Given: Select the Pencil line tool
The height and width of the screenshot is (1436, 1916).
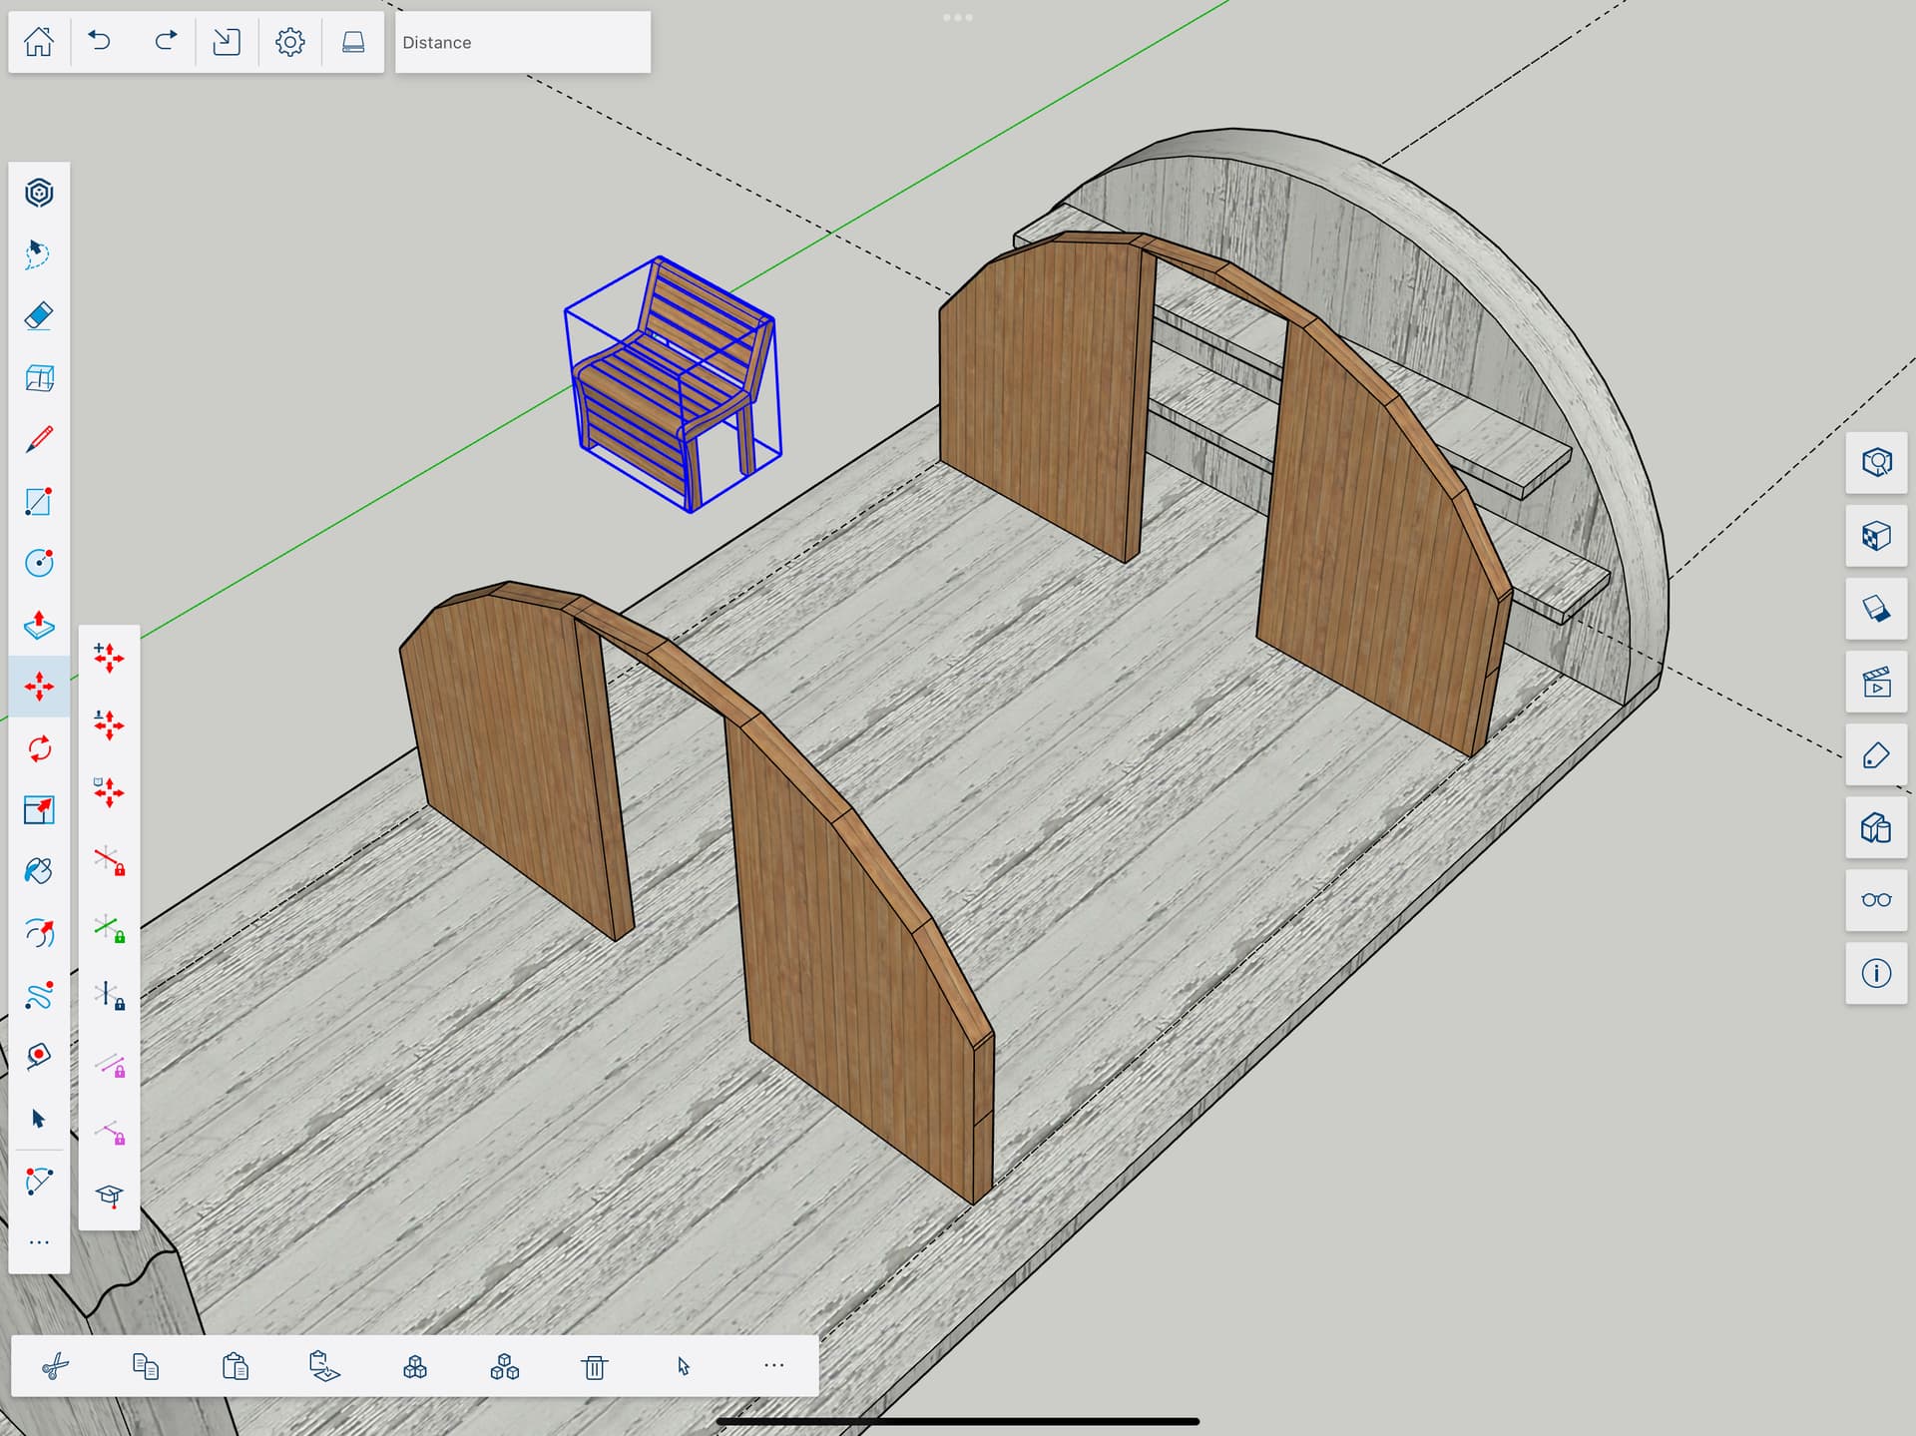Looking at the screenshot, I should point(39,440).
